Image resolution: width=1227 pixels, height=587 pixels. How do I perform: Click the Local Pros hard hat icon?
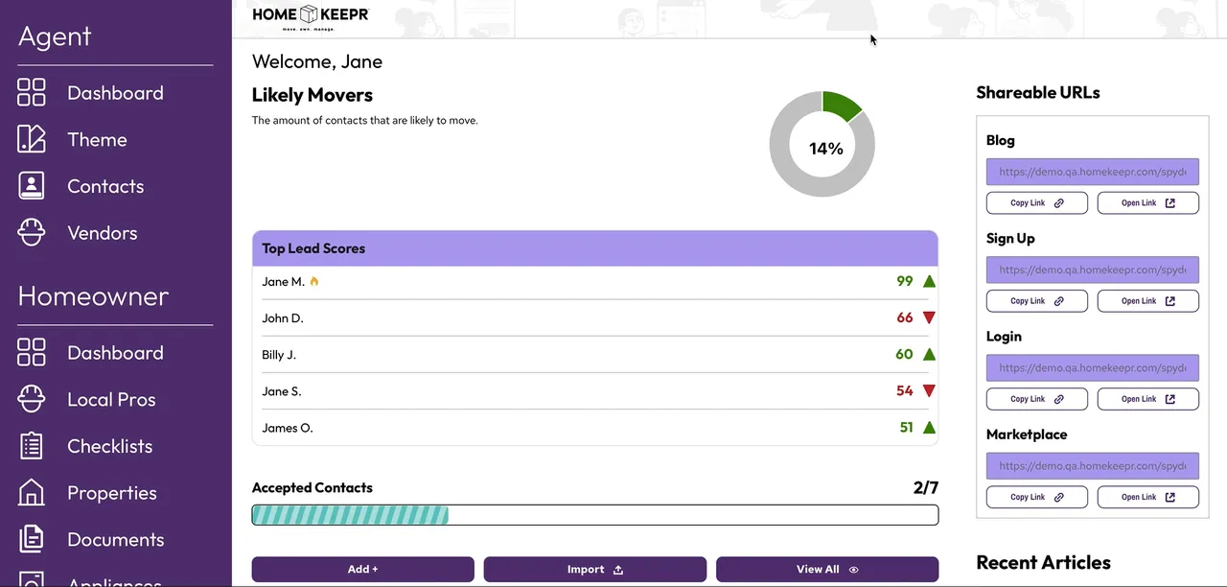pos(32,399)
